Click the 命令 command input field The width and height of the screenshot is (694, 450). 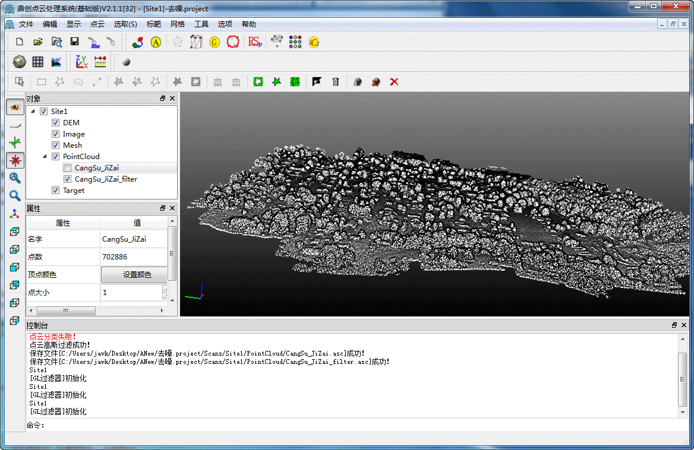357,425
